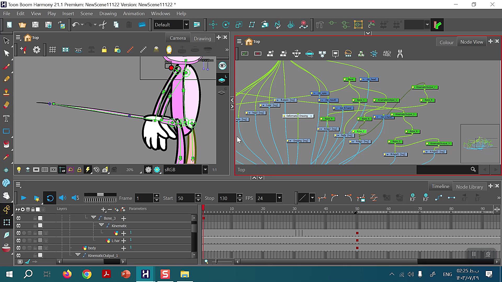
Task: Toggle the Loop playback button
Action: [x=50, y=198]
